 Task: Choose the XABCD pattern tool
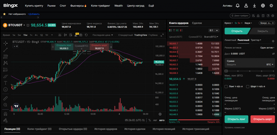point(5,63)
